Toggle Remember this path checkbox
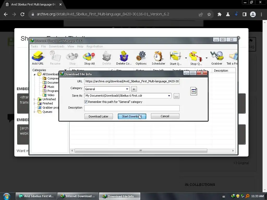The width and height of the screenshot is (267, 200). coord(86,102)
